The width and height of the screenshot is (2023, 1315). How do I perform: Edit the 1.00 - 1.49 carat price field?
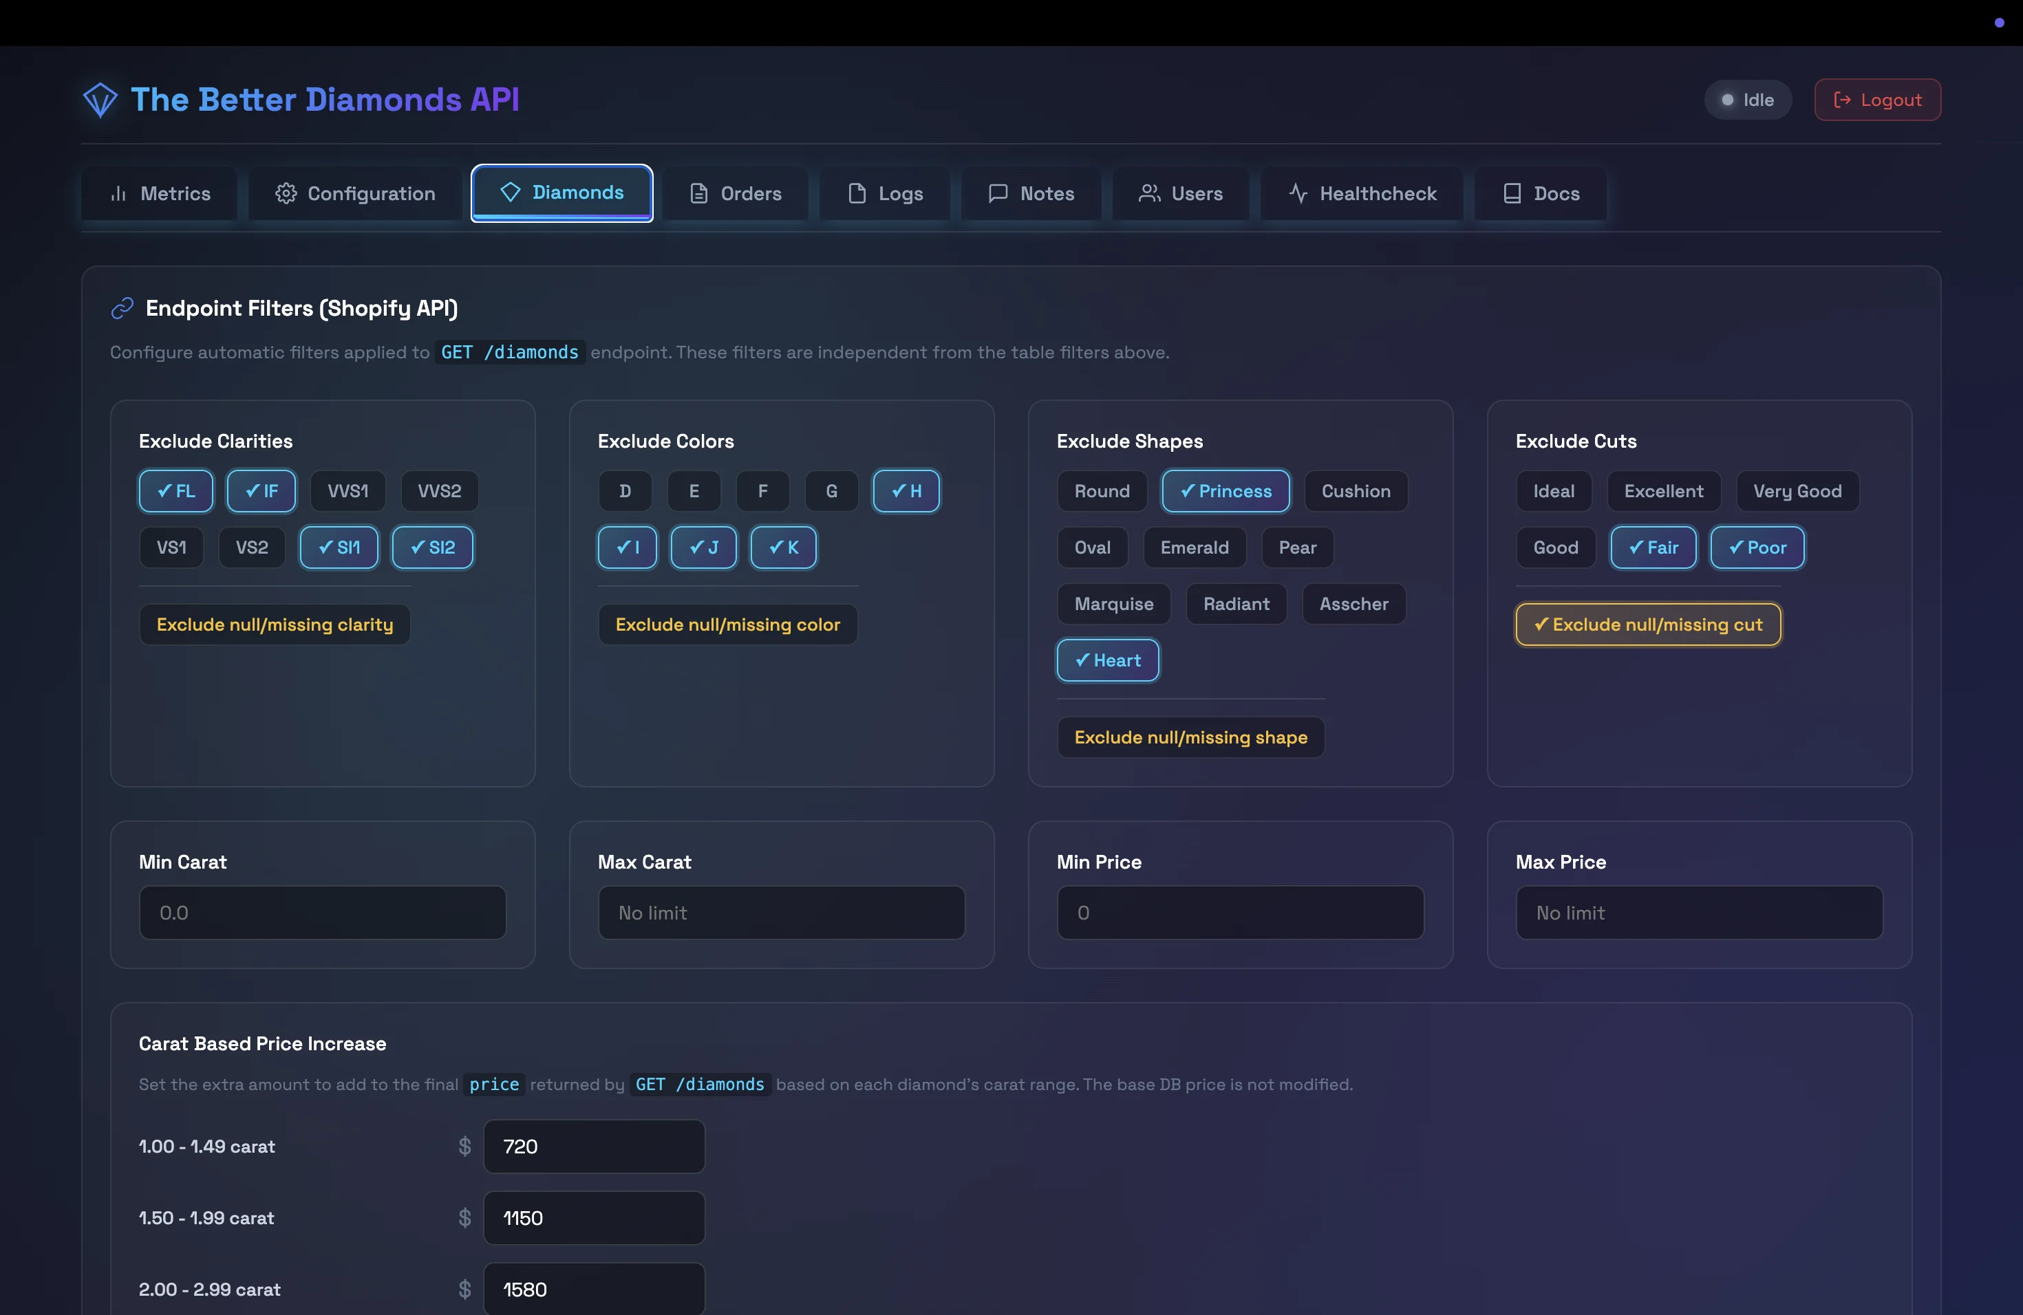pos(594,1146)
